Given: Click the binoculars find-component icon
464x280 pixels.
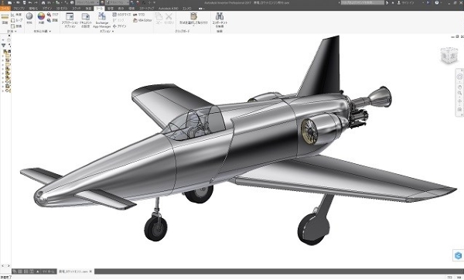Looking at the screenshot, I should pos(220,20).
